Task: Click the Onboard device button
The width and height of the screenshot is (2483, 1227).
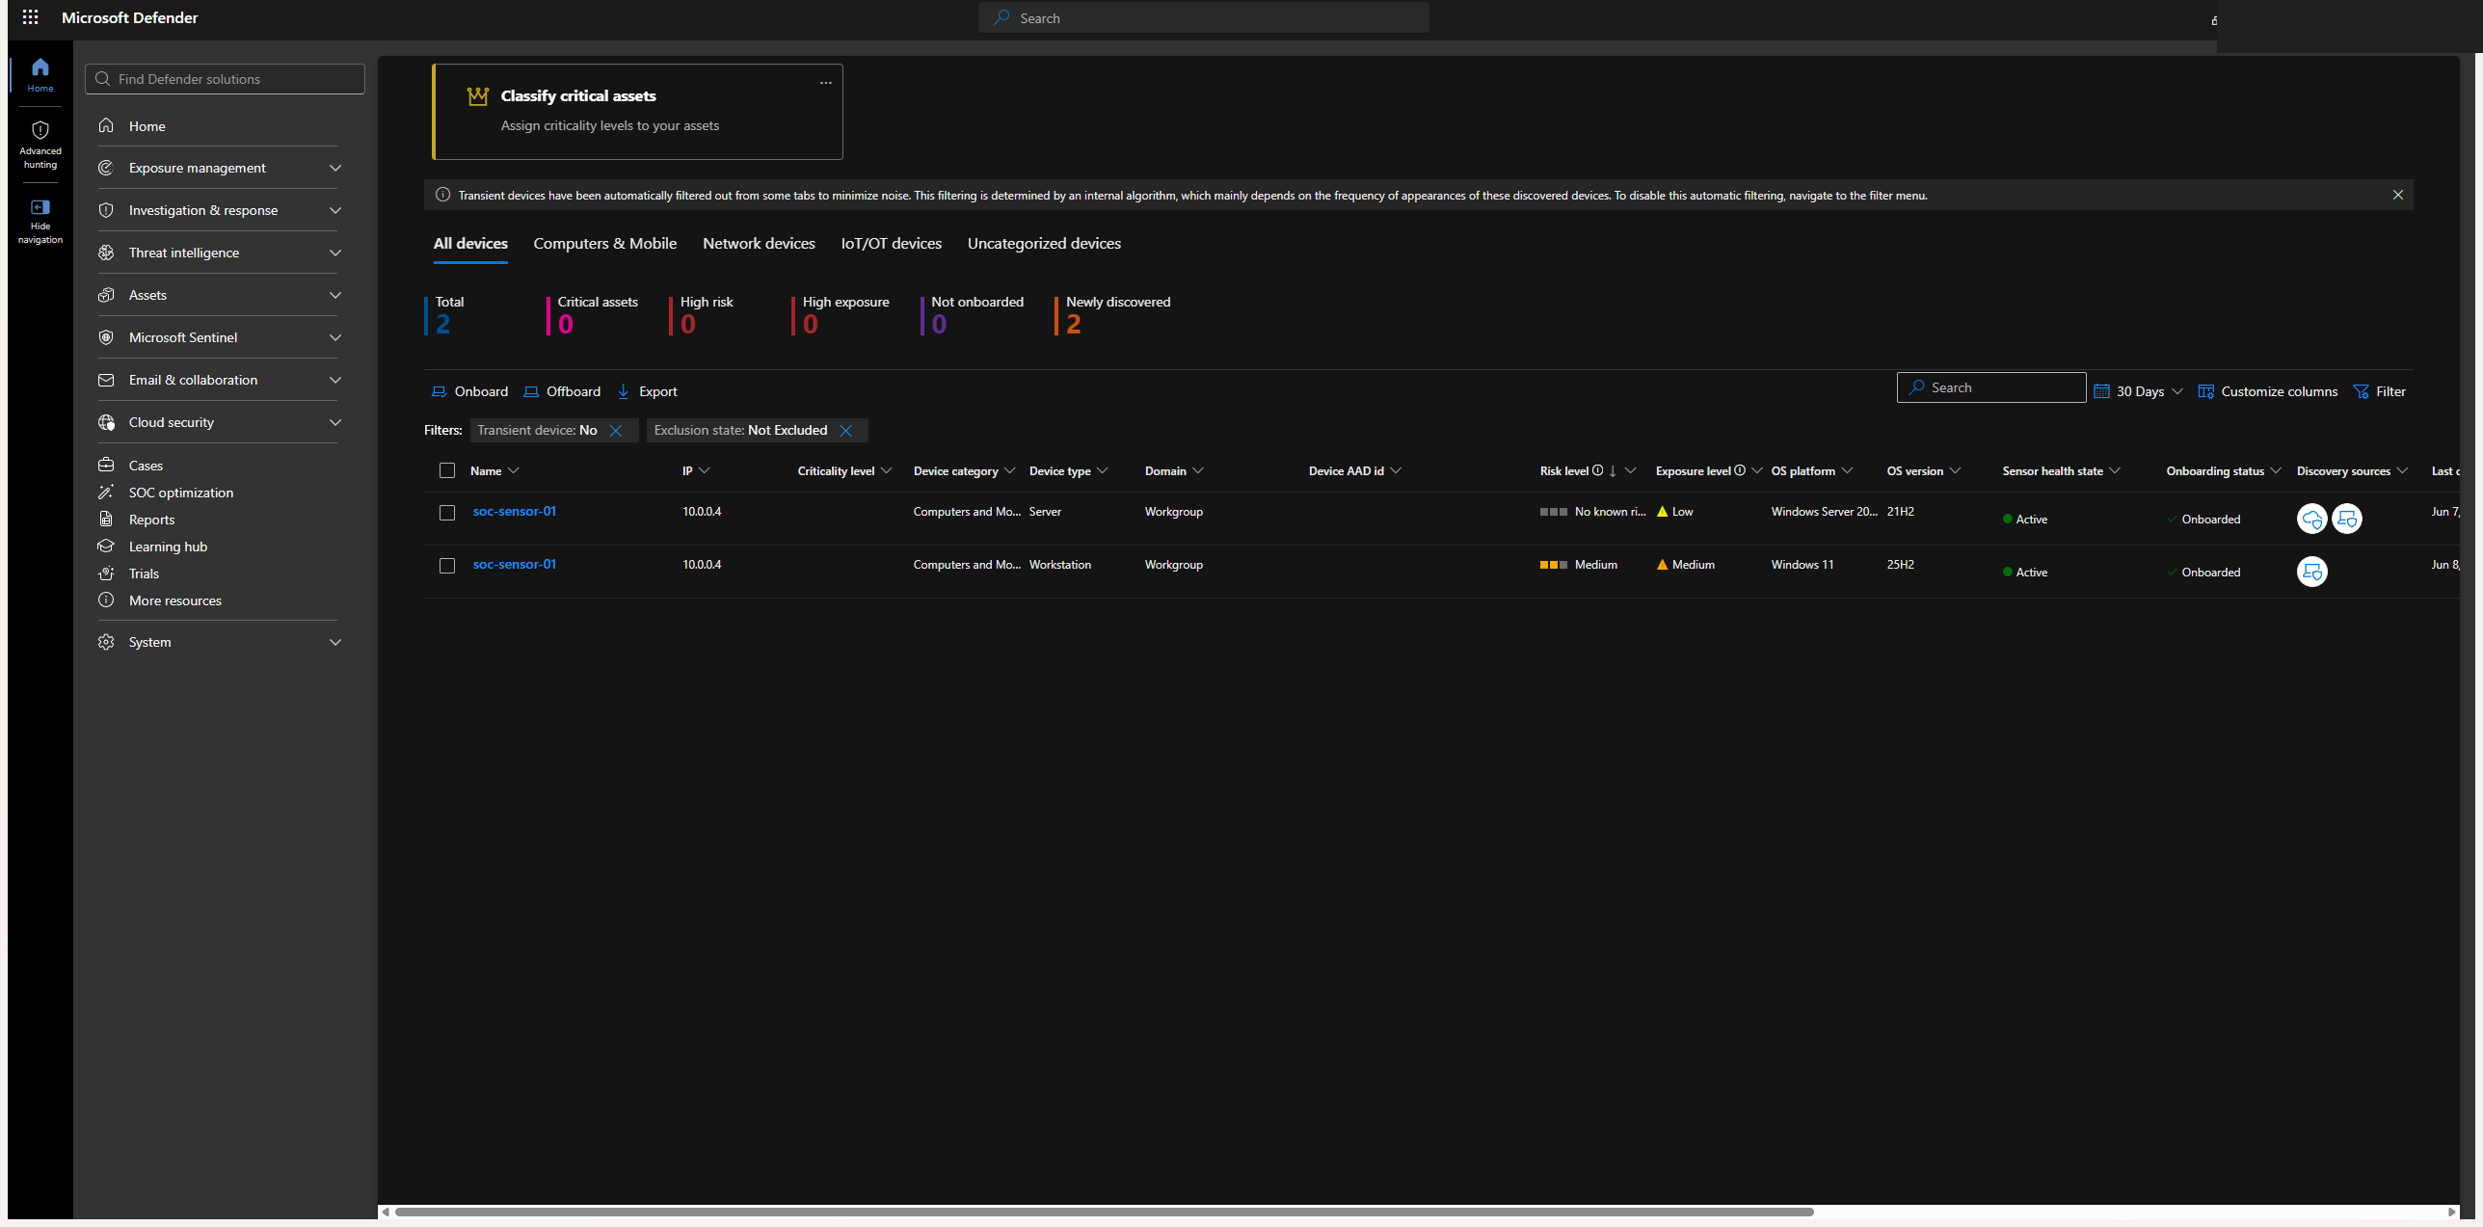Action: point(469,391)
